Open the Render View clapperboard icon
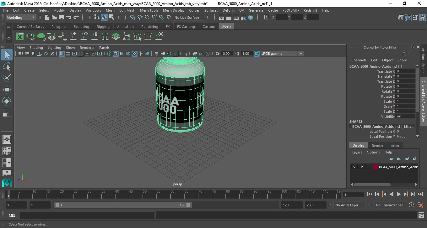This screenshot has width=427, height=228. point(222,18)
